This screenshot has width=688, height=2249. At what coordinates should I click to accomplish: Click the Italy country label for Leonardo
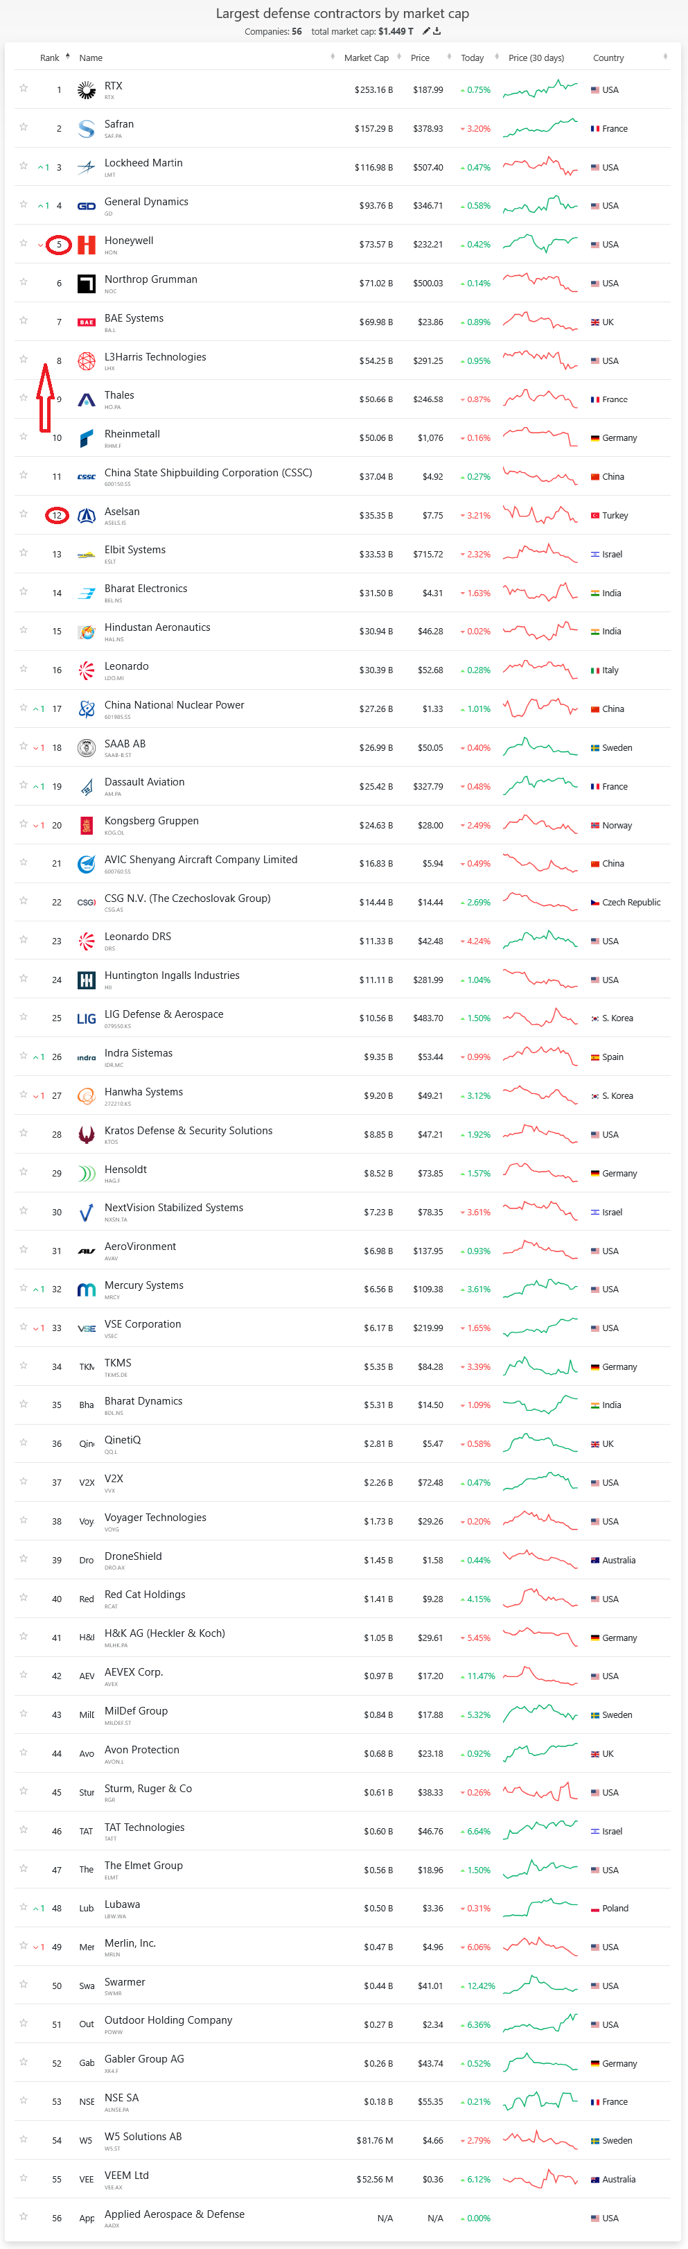pos(610,670)
